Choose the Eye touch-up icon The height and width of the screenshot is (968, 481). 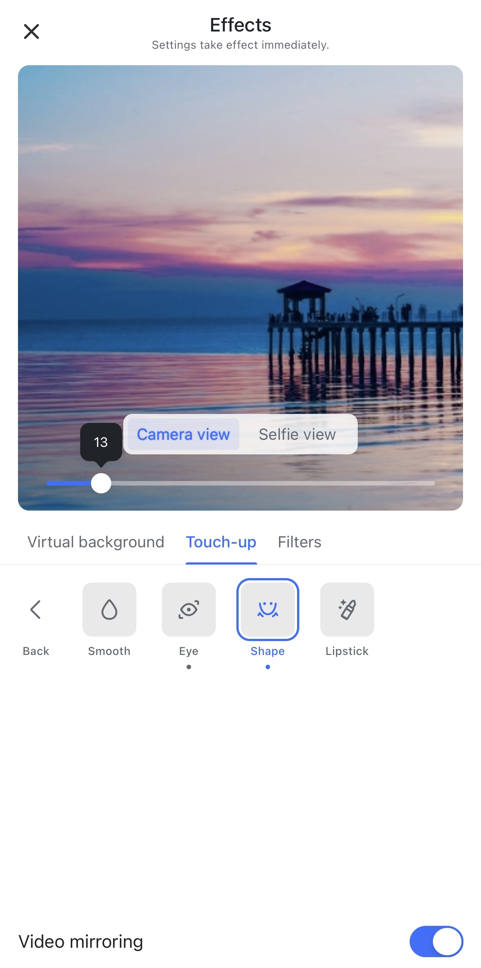(x=188, y=609)
